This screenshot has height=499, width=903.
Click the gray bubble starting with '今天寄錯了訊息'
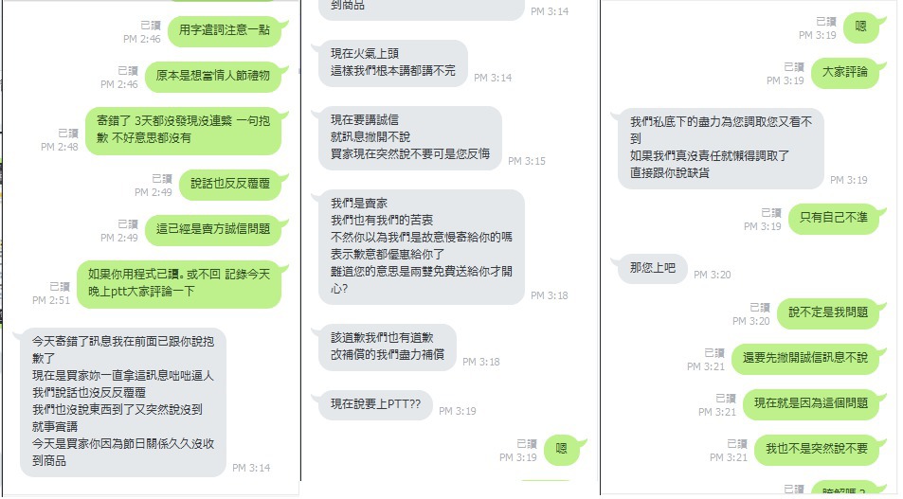[123, 401]
